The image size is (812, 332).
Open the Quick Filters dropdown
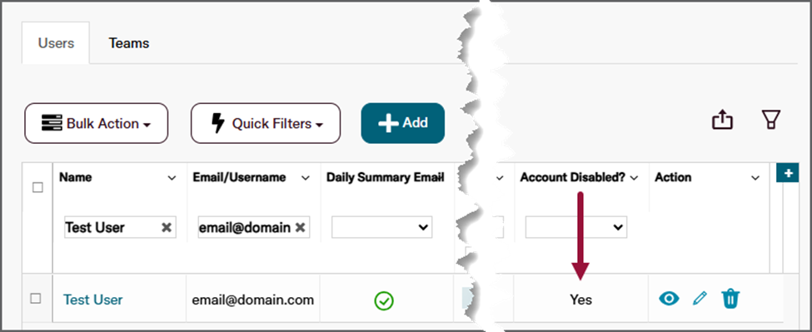point(266,123)
